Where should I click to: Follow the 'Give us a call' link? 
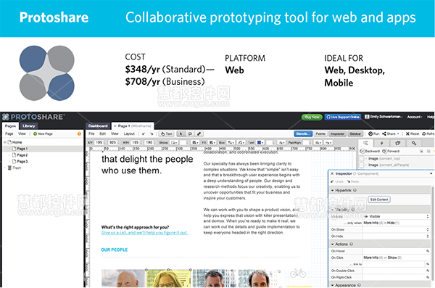144,233
